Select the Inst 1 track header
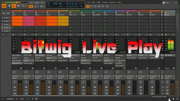This screenshot has height=101, width=180. (x=17, y=13)
